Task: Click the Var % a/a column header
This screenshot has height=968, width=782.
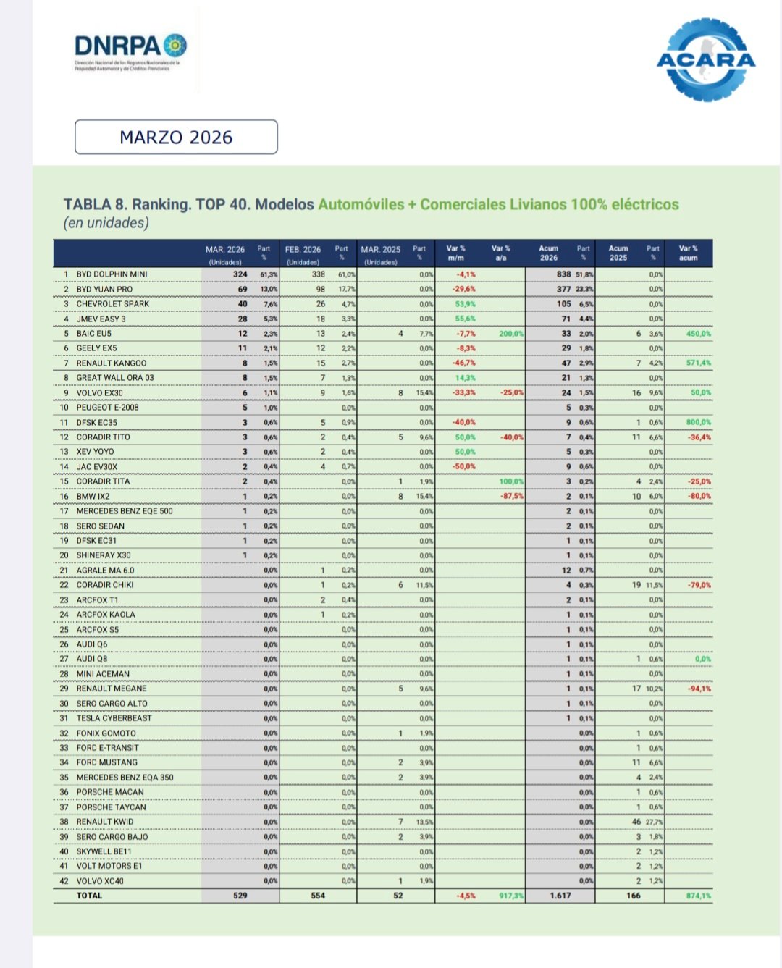Action: tap(501, 253)
